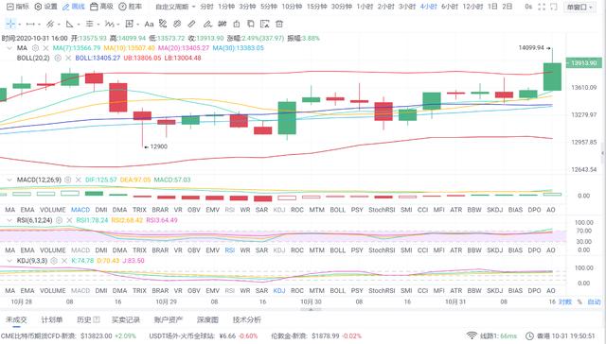The width and height of the screenshot is (606, 344).
Task: Select SKDJ in the KDJ panel indicator row
Action: 494,291
